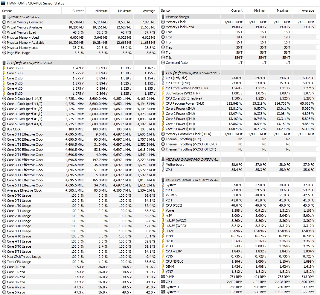
Task: Select the 3VSB voltage row
Action: click(238, 241)
